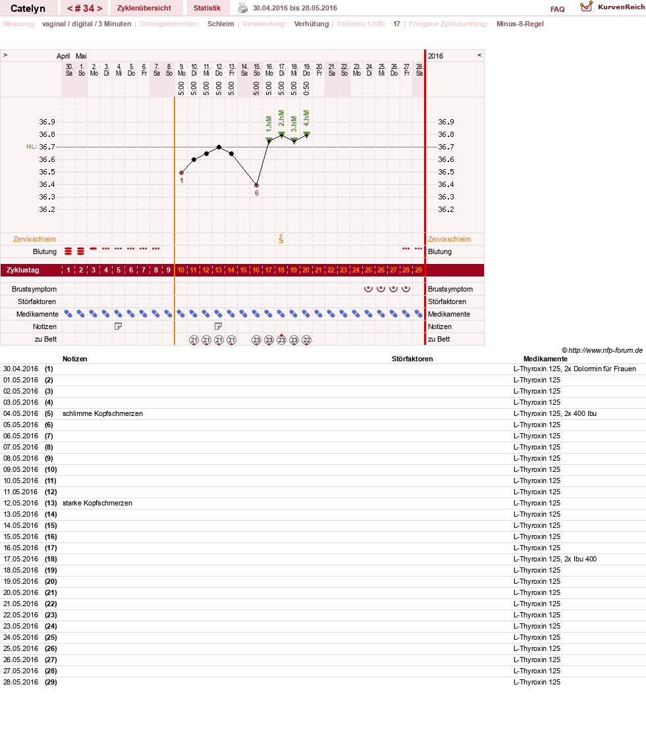The width and height of the screenshot is (646, 753).
Task: Go to previous cycle with left arrow by #34
Action: 70,8
